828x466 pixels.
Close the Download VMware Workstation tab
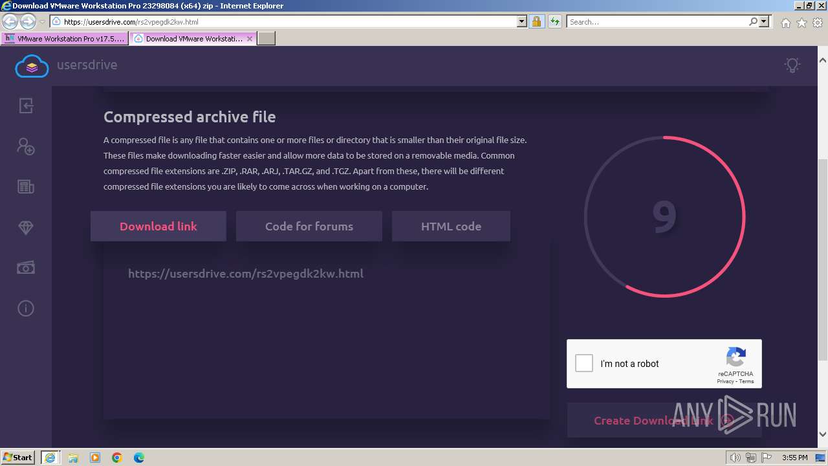250,39
